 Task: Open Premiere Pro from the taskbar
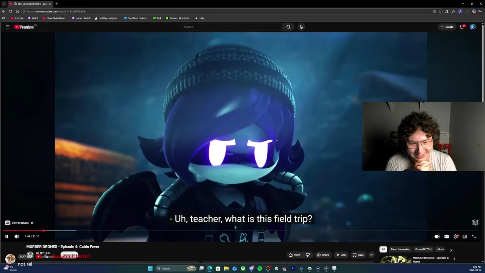(293, 268)
